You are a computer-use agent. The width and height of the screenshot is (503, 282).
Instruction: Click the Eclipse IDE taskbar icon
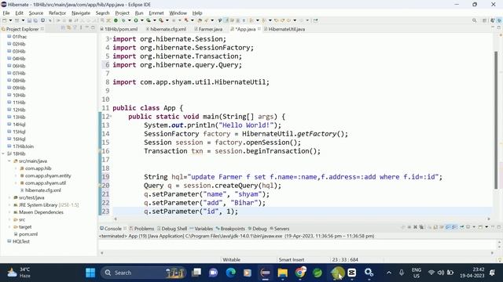(266, 273)
